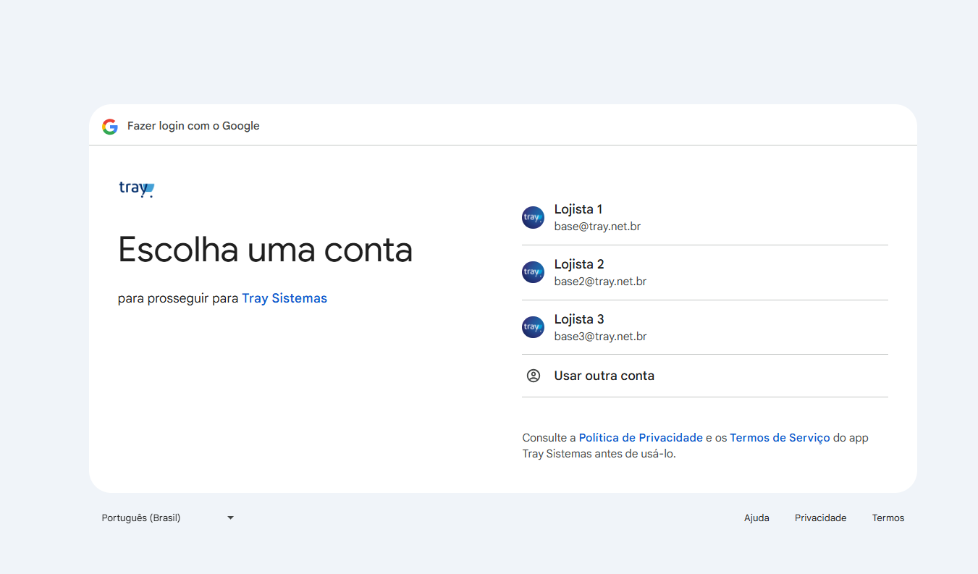Open the Português (Brasil) language dropdown
This screenshot has height=574, width=978.
pyautogui.click(x=168, y=518)
